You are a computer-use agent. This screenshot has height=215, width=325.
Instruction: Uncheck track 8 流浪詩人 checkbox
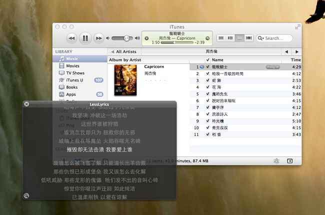[x=207, y=114]
